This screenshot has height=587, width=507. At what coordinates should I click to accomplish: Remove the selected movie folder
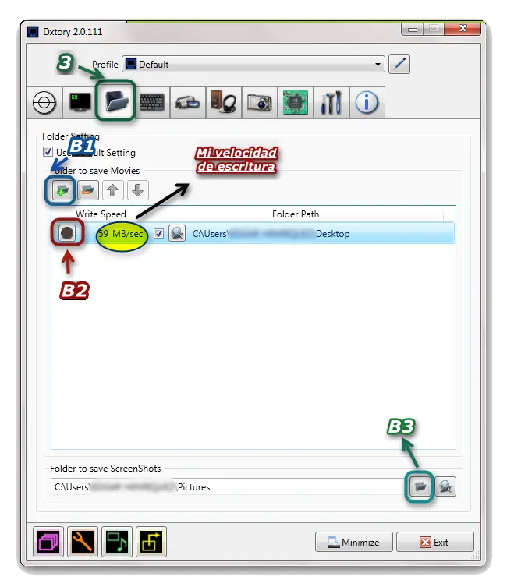[88, 190]
